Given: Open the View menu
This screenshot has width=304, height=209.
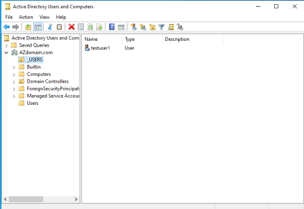Looking at the screenshot, I should click(45, 17).
